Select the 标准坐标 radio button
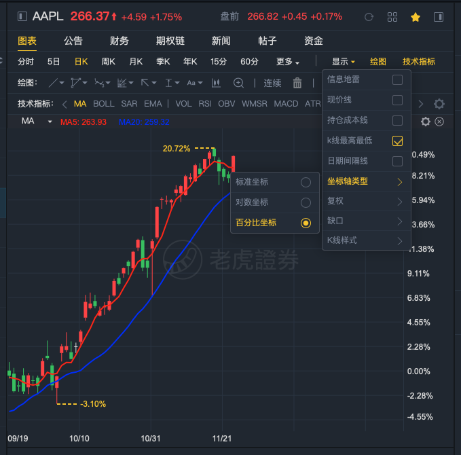 click(x=306, y=183)
